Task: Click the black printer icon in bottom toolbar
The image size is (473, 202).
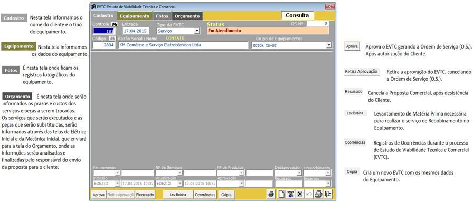Action: [x=271, y=195]
